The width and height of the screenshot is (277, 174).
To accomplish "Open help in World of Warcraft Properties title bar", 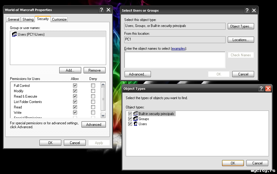I will click(x=101, y=10).
